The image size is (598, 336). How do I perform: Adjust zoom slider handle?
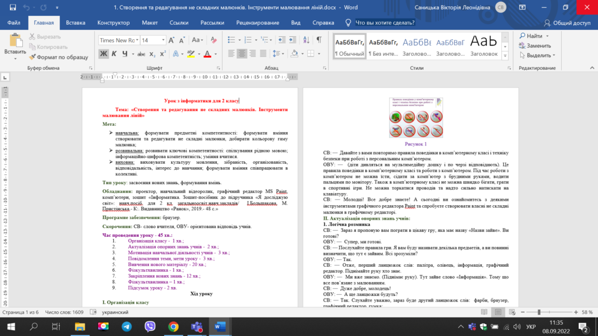[x=539, y=312]
